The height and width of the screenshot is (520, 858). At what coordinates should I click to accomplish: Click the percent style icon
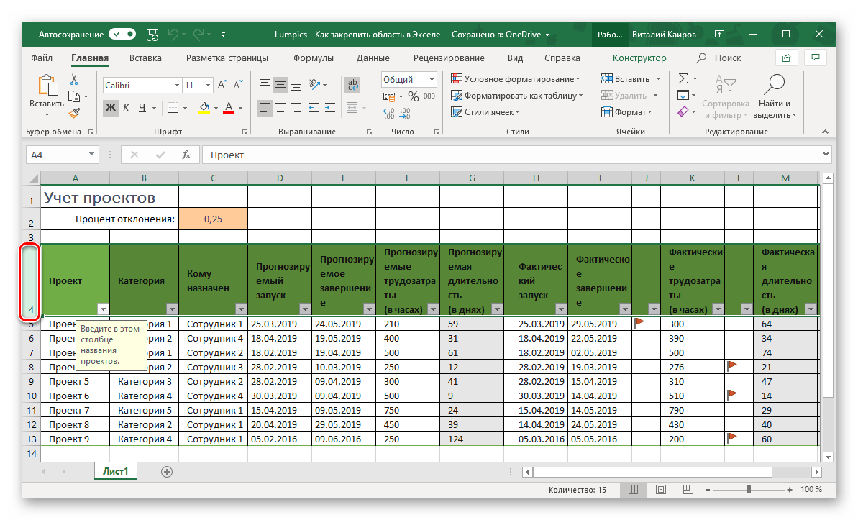(x=414, y=96)
